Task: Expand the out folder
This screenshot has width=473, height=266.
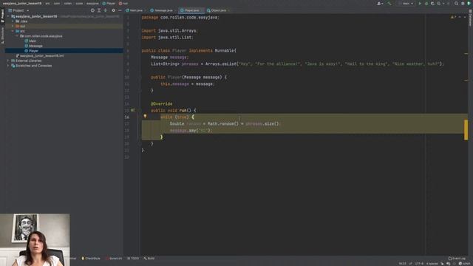Action: [x=13, y=27]
